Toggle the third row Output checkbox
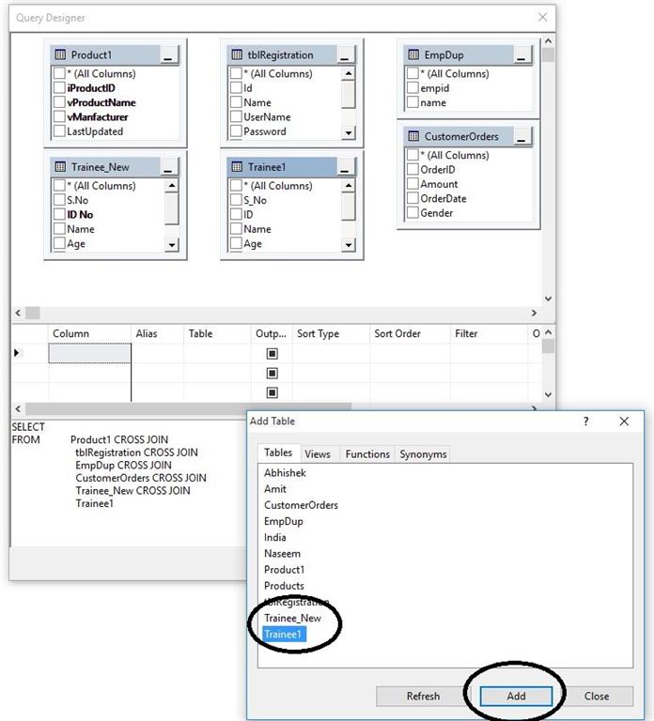This screenshot has height=721, width=654. point(272,392)
